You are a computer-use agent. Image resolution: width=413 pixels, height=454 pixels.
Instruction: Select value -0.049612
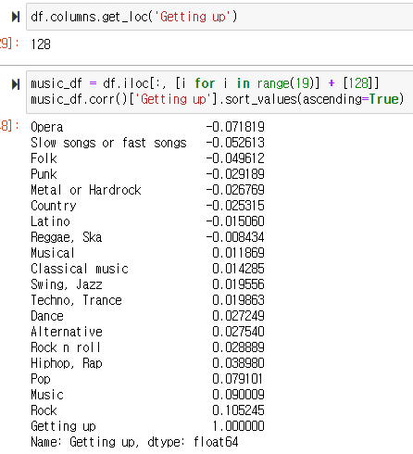coord(235,158)
